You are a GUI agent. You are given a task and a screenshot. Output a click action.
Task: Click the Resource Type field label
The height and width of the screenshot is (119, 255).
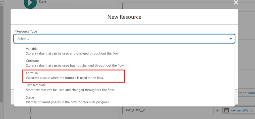click(x=26, y=31)
